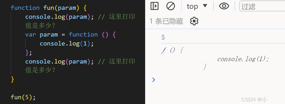This screenshot has width=285, height=104.
Task: Click the fun(5) call at bottom
Action: click(23, 97)
